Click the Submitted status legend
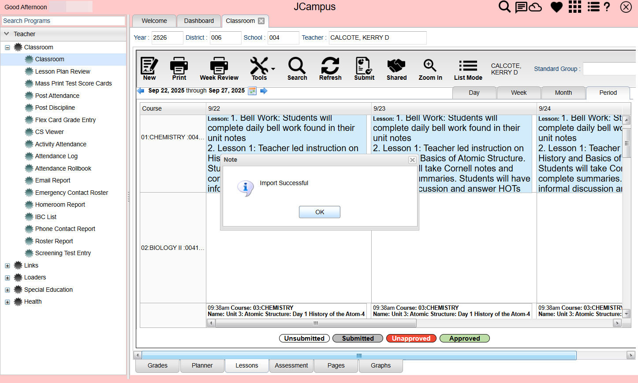This screenshot has width=638, height=383. (358, 338)
